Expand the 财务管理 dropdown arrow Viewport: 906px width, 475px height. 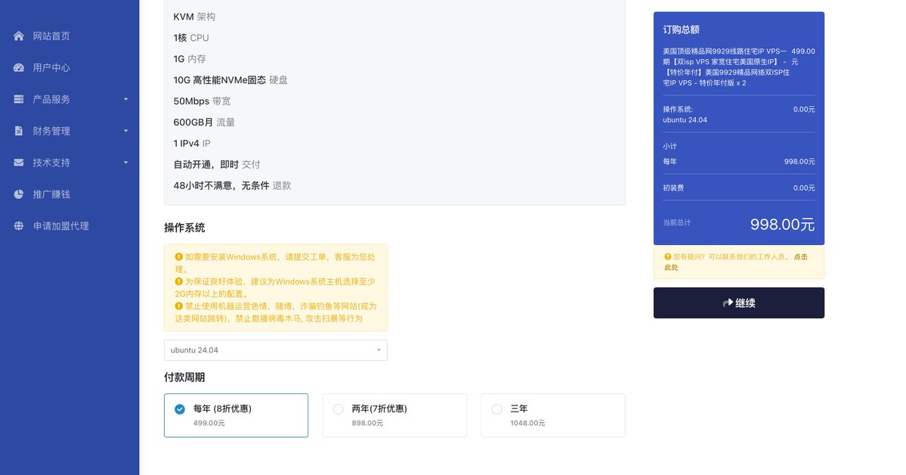click(125, 131)
